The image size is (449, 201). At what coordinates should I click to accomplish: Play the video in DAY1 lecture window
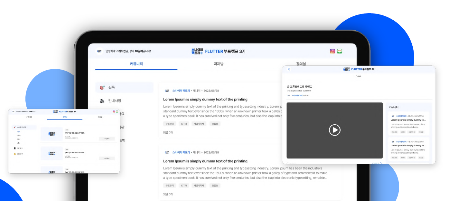(x=335, y=130)
